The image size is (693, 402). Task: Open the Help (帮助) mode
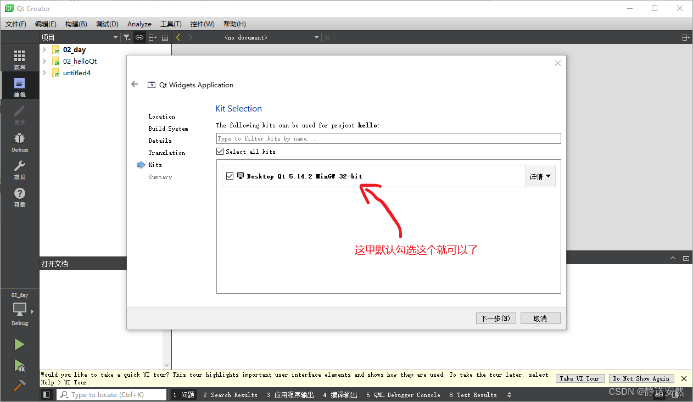pos(20,197)
